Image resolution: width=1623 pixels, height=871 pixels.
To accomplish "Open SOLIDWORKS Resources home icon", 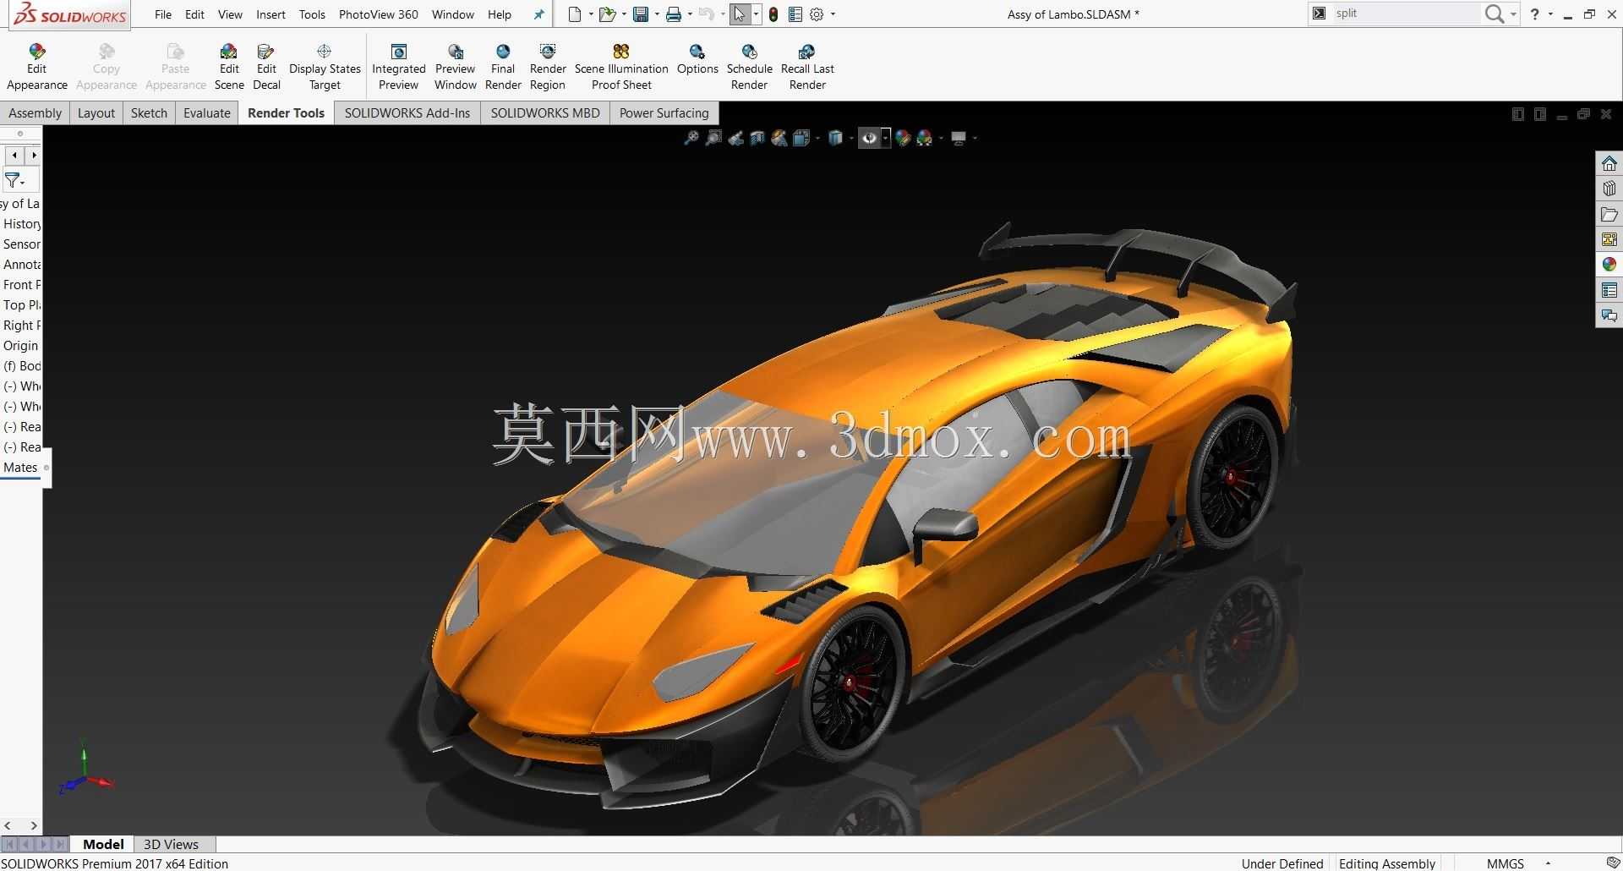I will 1609,163.
